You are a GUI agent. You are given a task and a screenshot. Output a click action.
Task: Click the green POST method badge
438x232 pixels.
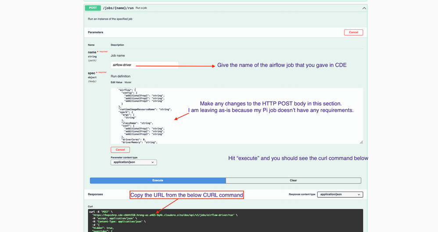93,8
